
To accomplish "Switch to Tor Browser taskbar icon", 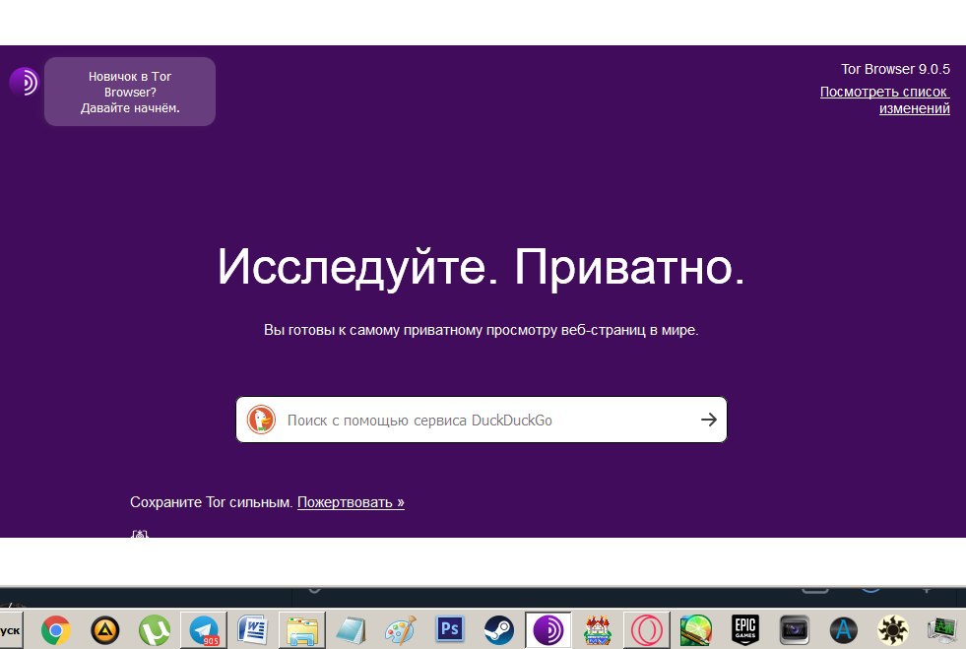I will [x=548, y=630].
